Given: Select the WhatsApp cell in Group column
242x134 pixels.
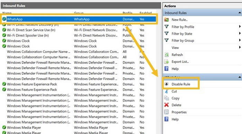Looking at the screenshot, I should click(x=82, y=19).
